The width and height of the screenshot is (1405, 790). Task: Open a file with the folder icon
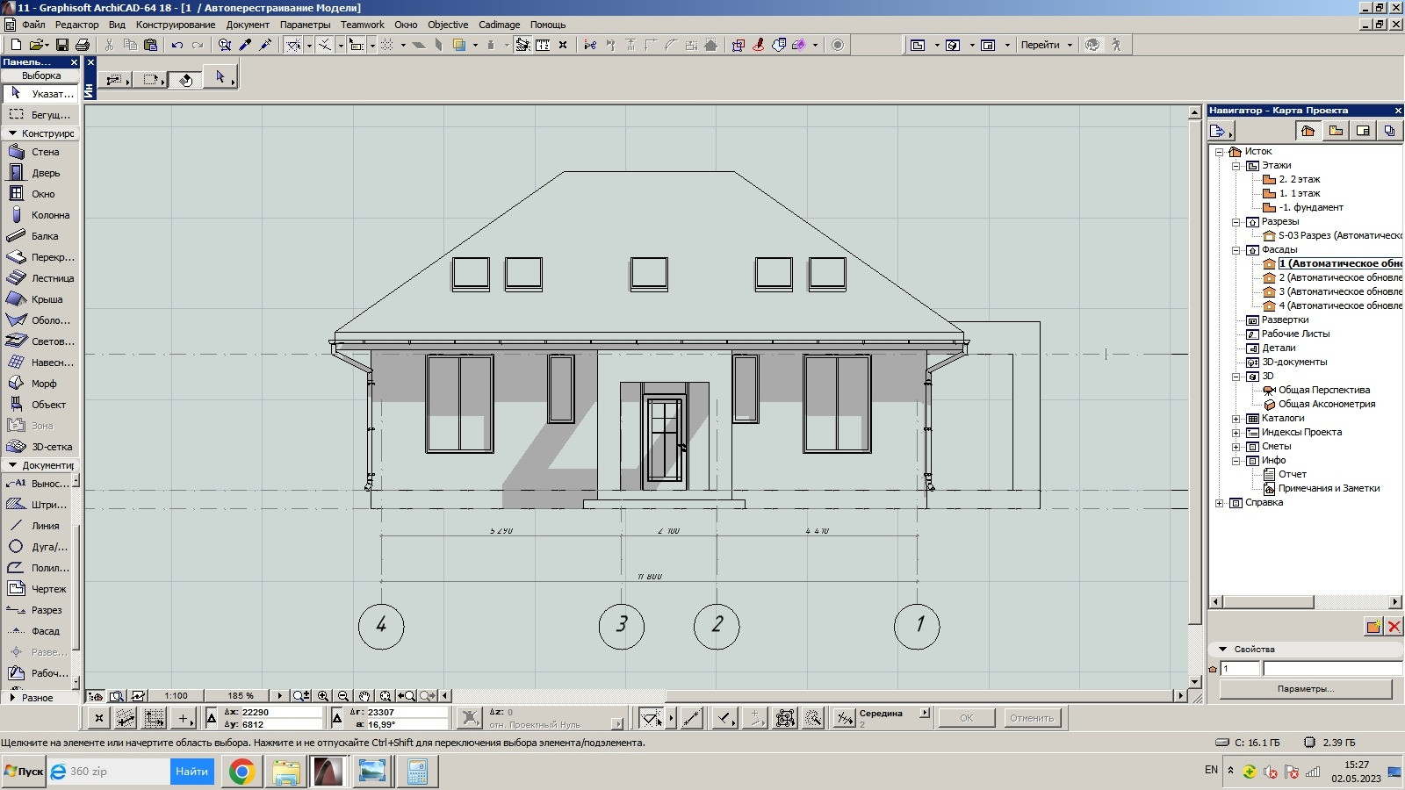[x=36, y=45]
